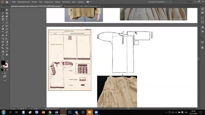Open the Эффект menu
The image size is (205, 115).
pos(58,2)
